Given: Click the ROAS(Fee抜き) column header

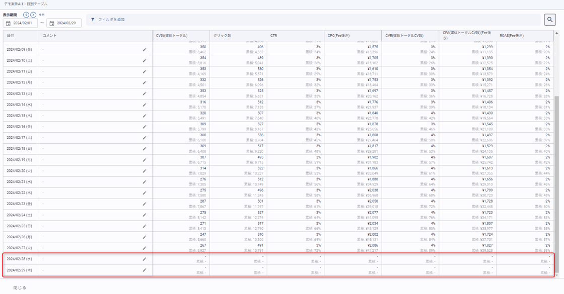Looking at the screenshot, I should (512, 36).
